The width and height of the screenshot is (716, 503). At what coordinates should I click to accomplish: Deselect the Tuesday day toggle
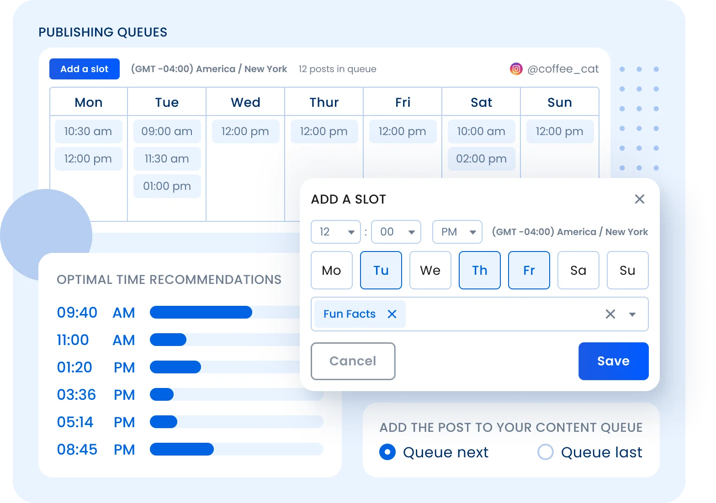point(381,270)
